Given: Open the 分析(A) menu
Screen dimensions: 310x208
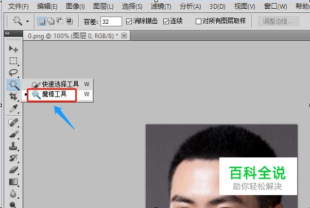Looking at the screenshot, I should [x=190, y=7].
